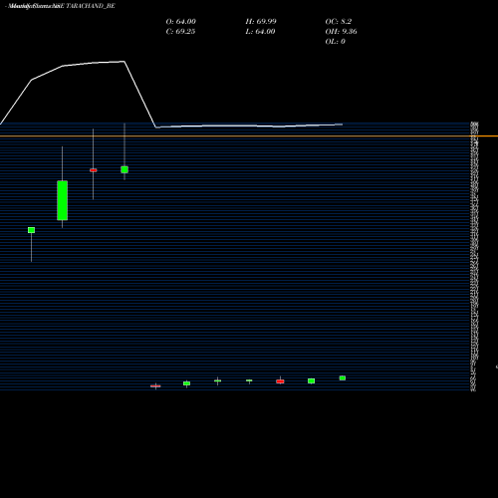Click the tallest green candlestick body
This screenshot has width=498, height=498.
pyautogui.click(x=63, y=200)
